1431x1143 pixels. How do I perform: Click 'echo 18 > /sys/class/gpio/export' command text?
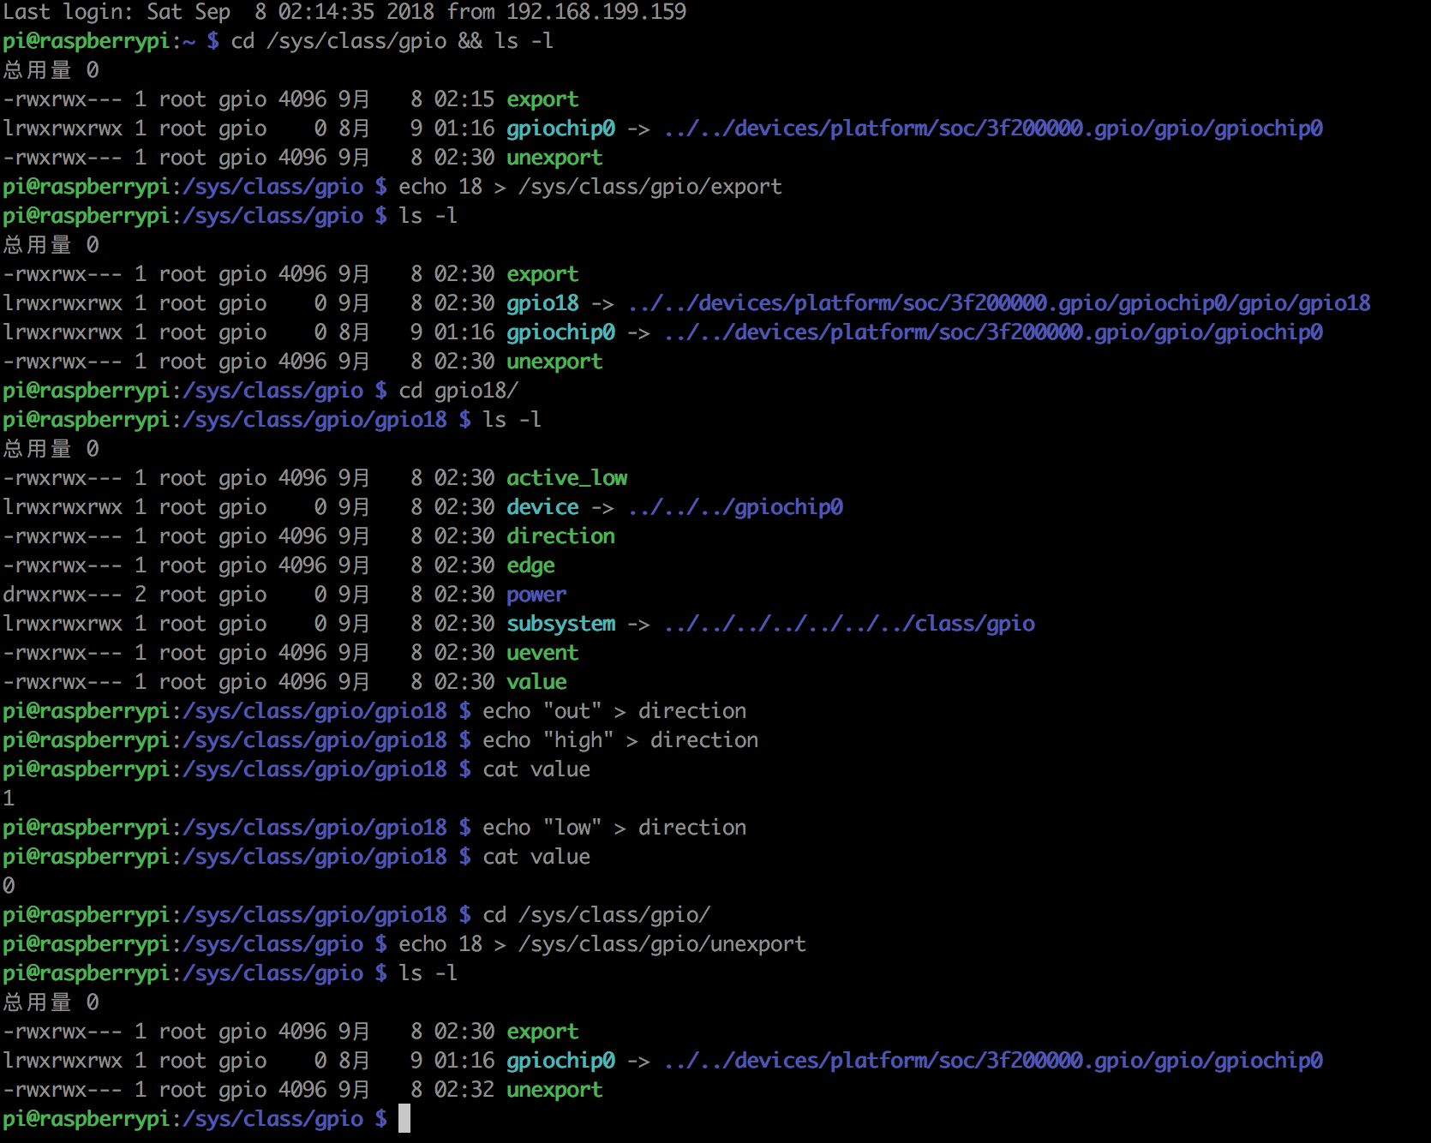[590, 187]
